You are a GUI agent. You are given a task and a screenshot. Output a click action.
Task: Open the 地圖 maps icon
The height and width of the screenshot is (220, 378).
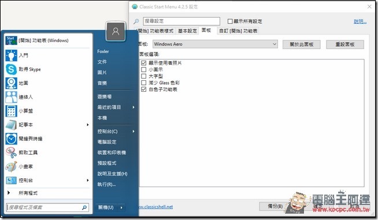click(11, 83)
